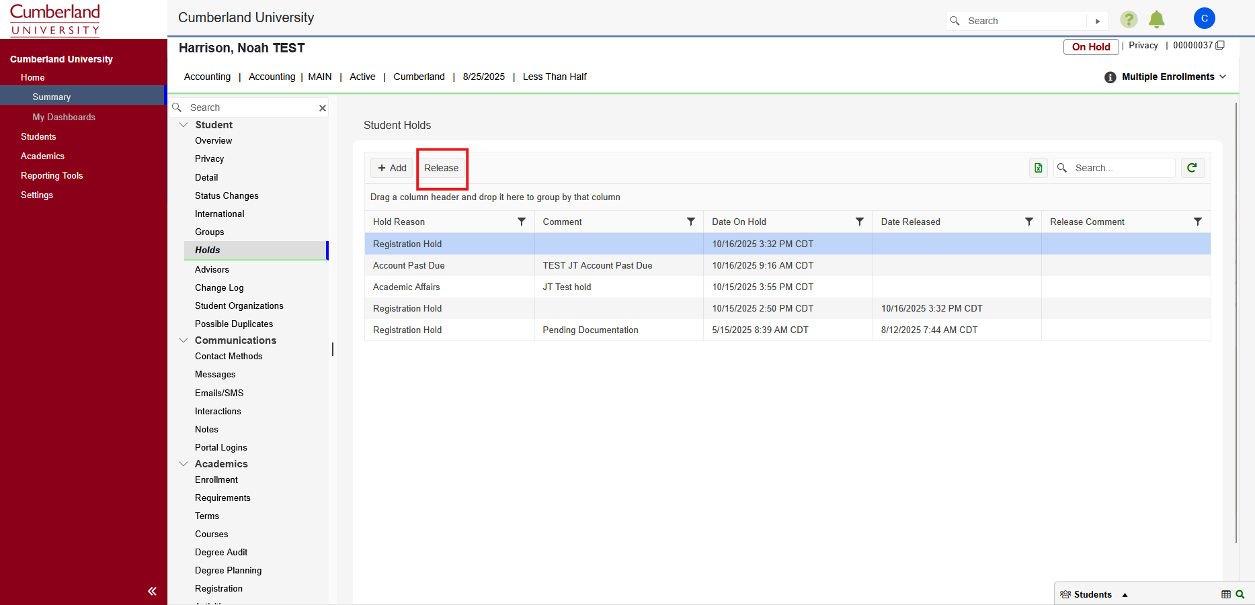Open Settings in the left menu

click(x=37, y=195)
